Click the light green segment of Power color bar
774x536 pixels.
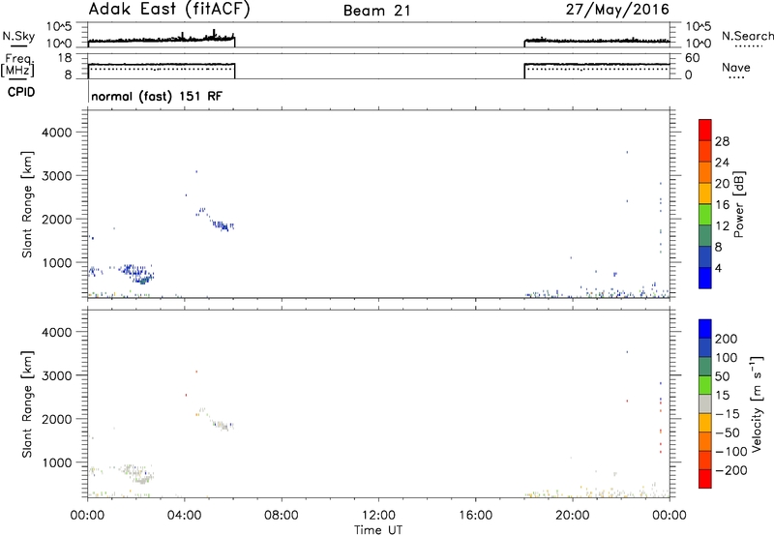point(705,214)
